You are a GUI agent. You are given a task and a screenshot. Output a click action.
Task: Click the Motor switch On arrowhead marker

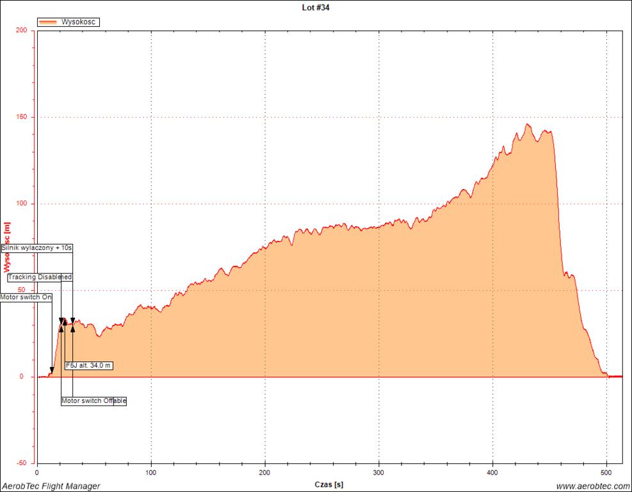click(x=52, y=370)
